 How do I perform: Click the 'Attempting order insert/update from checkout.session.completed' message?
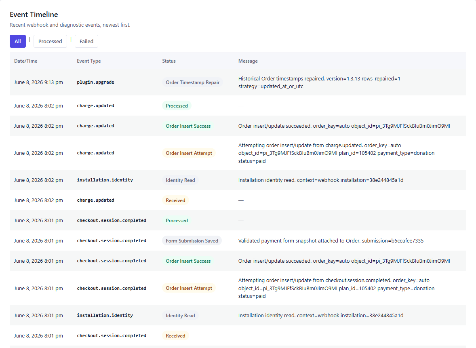click(x=336, y=288)
